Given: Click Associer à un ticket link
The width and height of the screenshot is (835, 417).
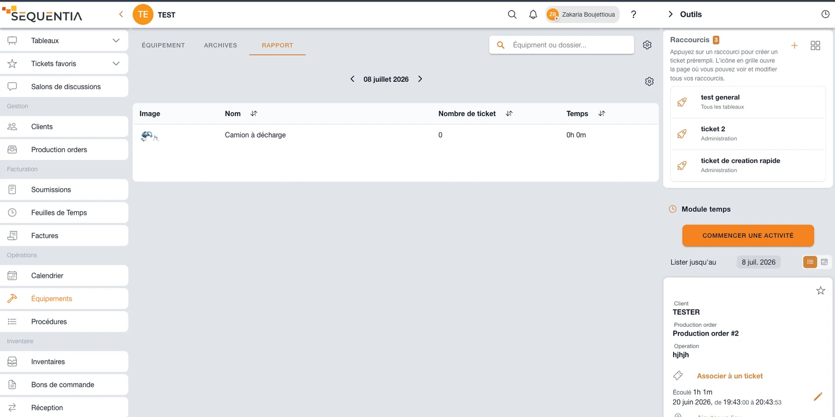Looking at the screenshot, I should 730,376.
